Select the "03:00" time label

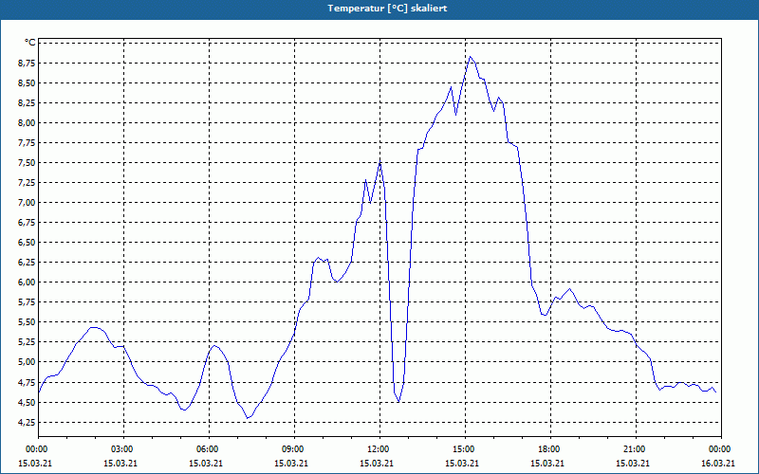(x=122, y=449)
